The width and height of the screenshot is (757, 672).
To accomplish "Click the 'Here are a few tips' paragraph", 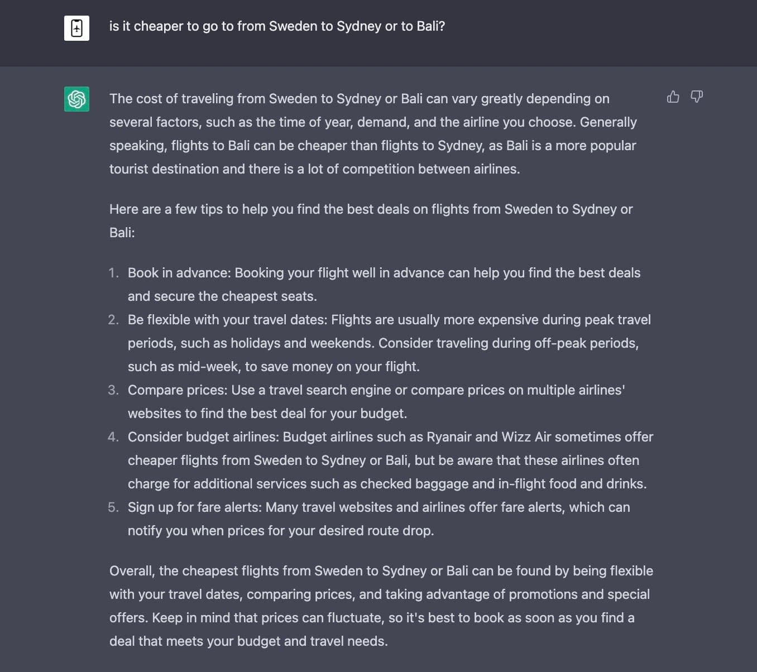I will point(371,221).
